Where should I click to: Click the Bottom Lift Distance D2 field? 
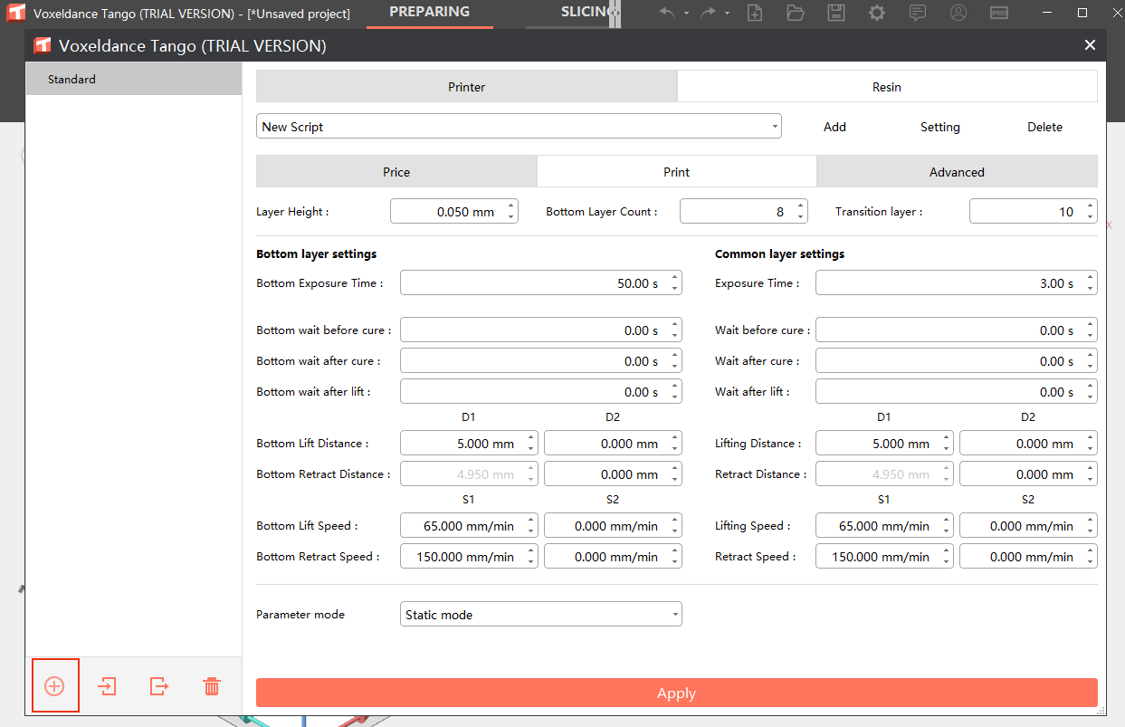point(613,444)
